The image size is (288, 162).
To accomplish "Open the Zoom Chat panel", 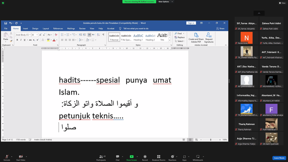I will [x=117, y=157].
